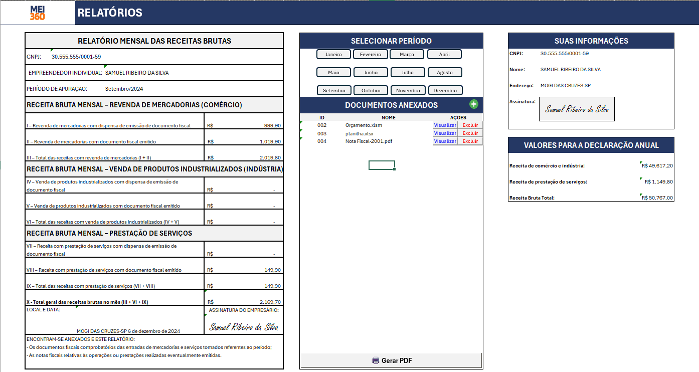Click the signature image in Suas Informações
The width and height of the screenshot is (699, 372).
(x=577, y=109)
